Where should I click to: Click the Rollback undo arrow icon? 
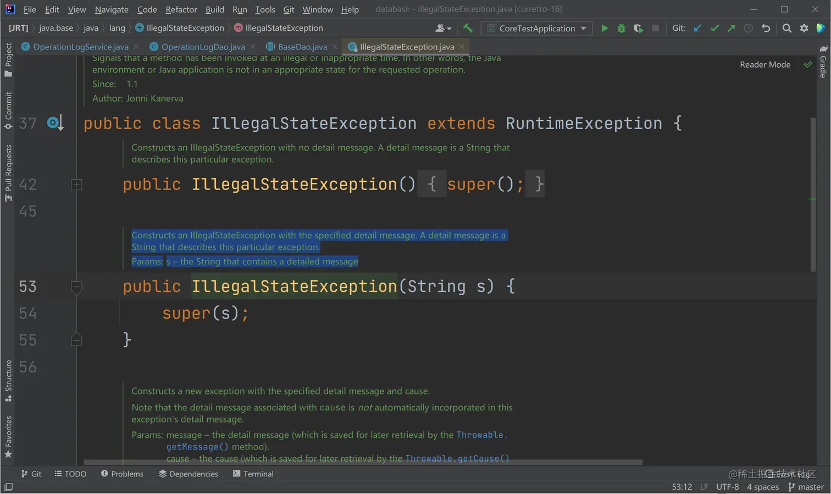click(766, 28)
